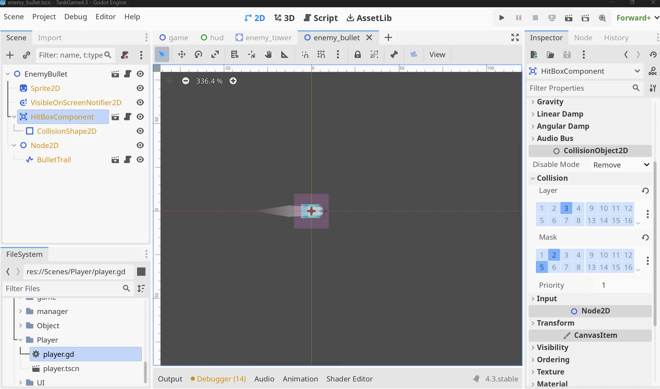Zoom out the viewport minus button
Screen dimensions: 660x389
(185, 81)
